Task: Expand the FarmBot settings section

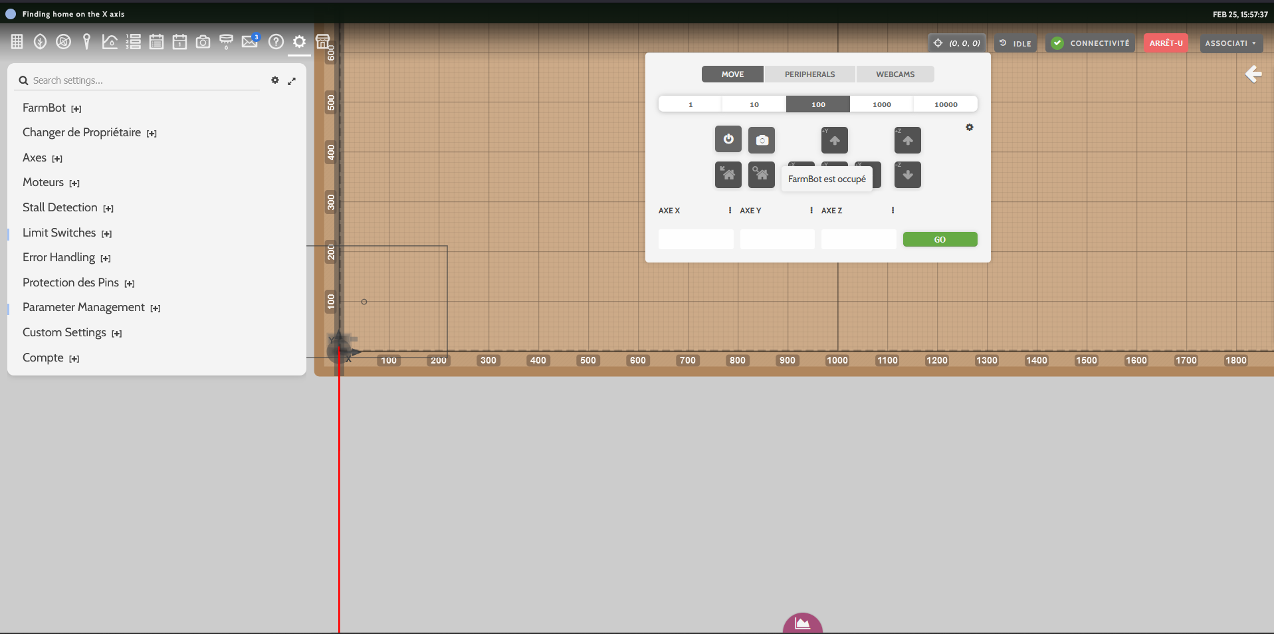Action: (x=52, y=108)
